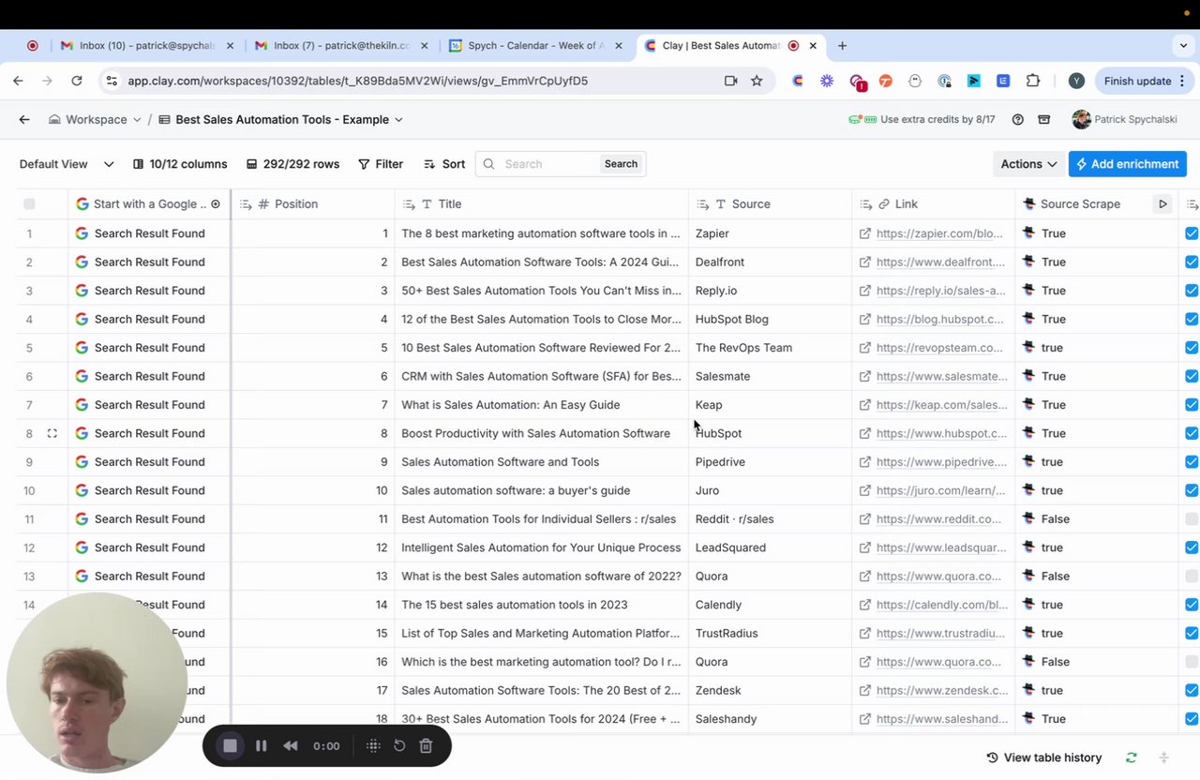Click the Search button next to search field

(x=621, y=164)
